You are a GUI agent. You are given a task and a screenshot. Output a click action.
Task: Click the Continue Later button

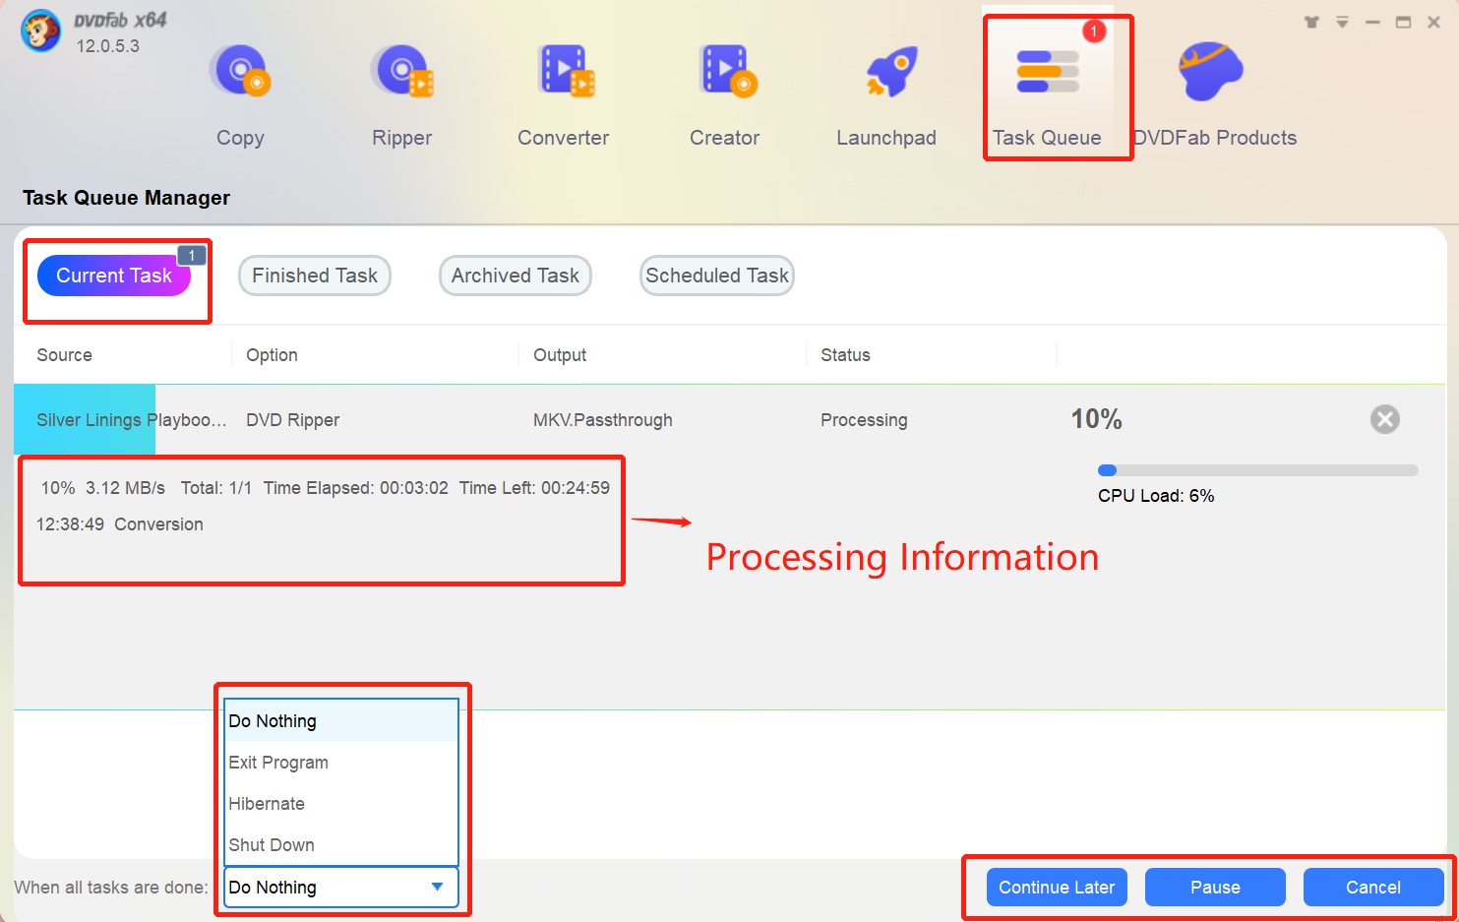1057,888
